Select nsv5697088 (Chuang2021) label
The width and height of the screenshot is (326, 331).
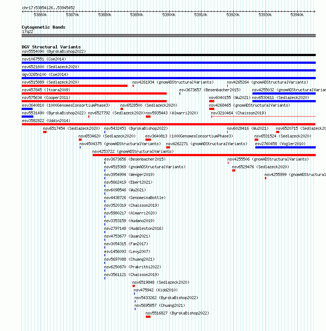(x=130, y=260)
